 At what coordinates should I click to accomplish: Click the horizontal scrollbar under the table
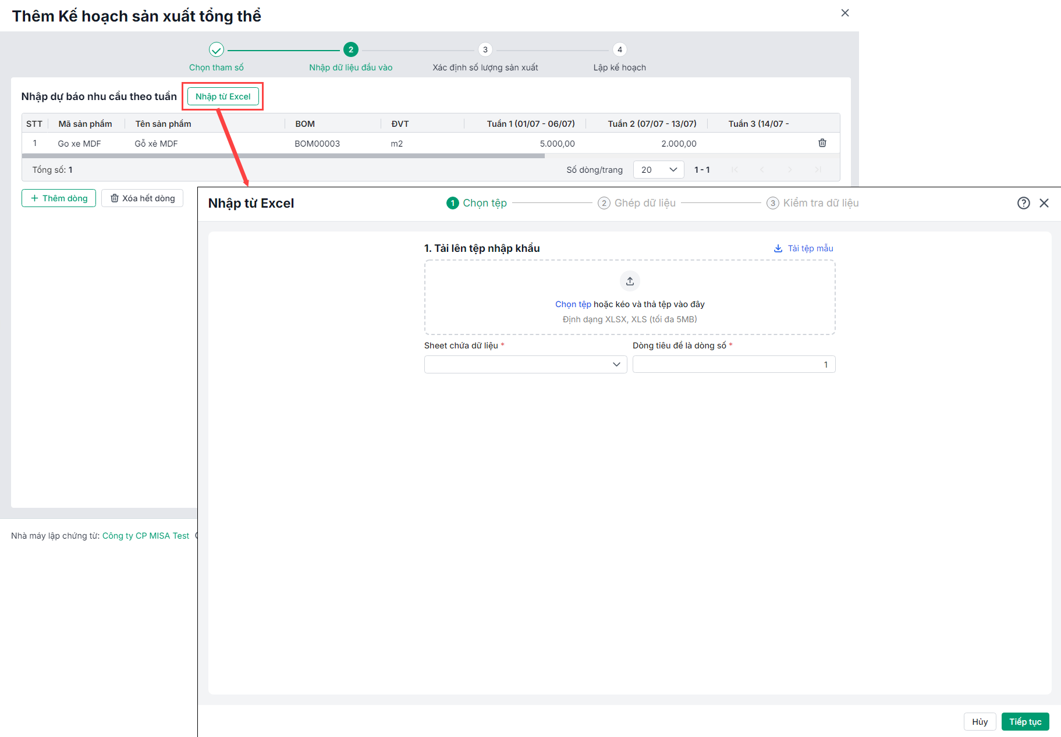click(x=283, y=156)
